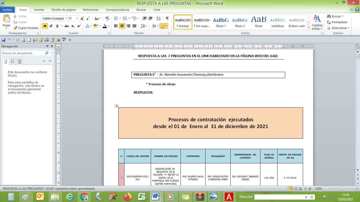Toggle the show paragraph marks icon
Screen dimensions: 360x202
pyautogui.click(x=167, y=18)
